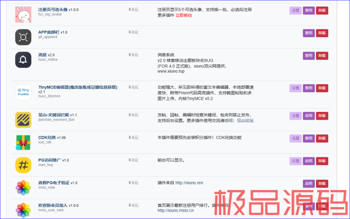Disable the APP底部栏 plugin
The image size is (350, 219).
coord(309,33)
